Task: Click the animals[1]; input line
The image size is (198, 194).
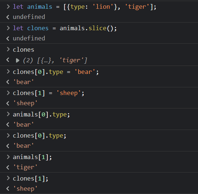Action: (32, 157)
